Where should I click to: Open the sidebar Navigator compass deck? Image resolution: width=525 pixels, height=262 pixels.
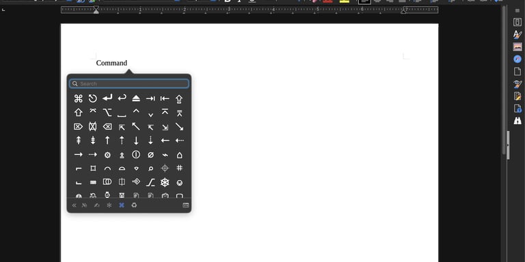click(517, 59)
